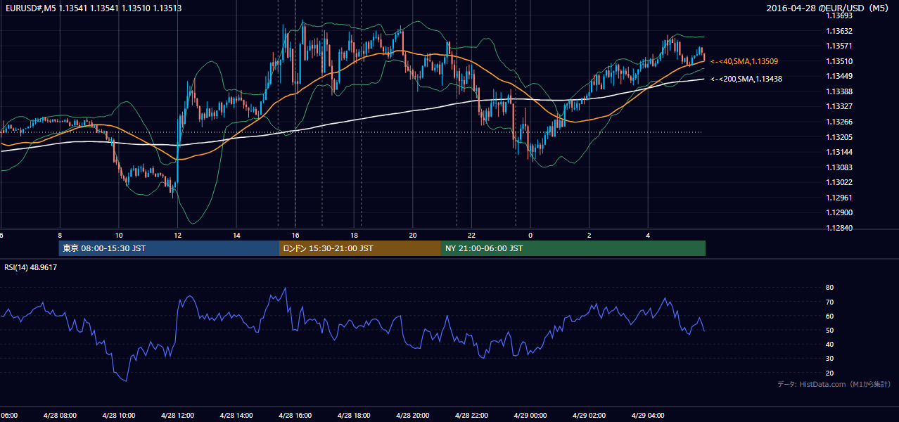The width and height of the screenshot is (899, 422).
Task: Click the RSI scale value 50
Action: pyautogui.click(x=830, y=330)
